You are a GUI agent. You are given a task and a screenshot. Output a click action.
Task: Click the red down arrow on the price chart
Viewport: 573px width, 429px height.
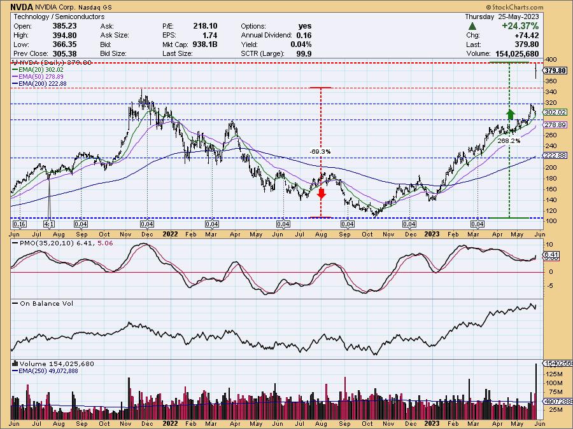coord(322,193)
